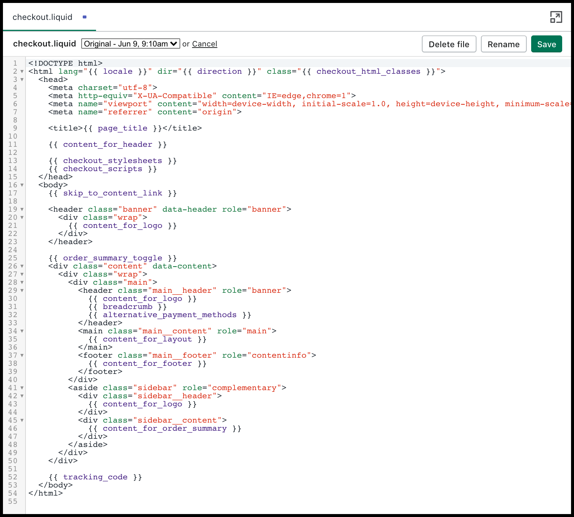Collapse the main__content block on line 34
Image resolution: width=574 pixels, height=517 pixels.
22,331
